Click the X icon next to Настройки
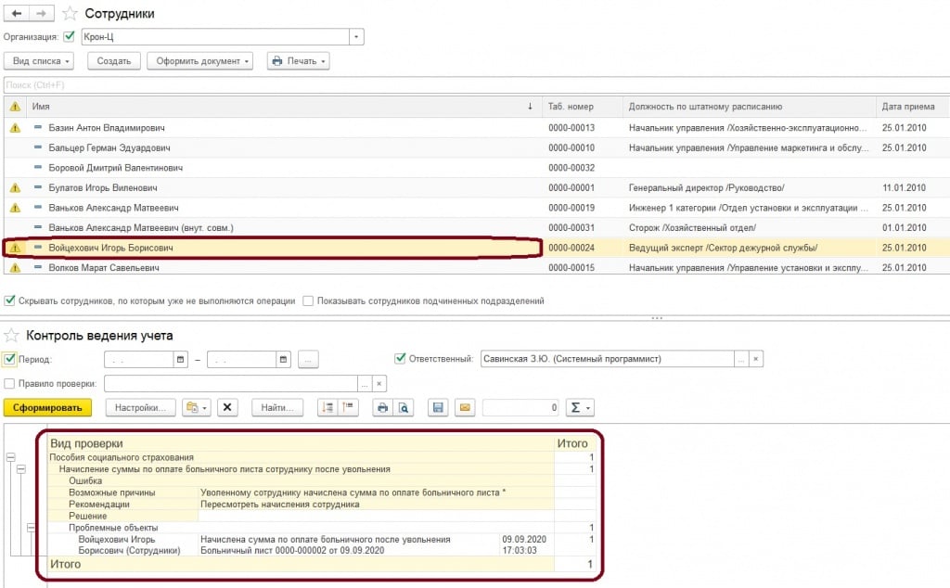Viewport: 950px width, 588px height. [x=229, y=407]
